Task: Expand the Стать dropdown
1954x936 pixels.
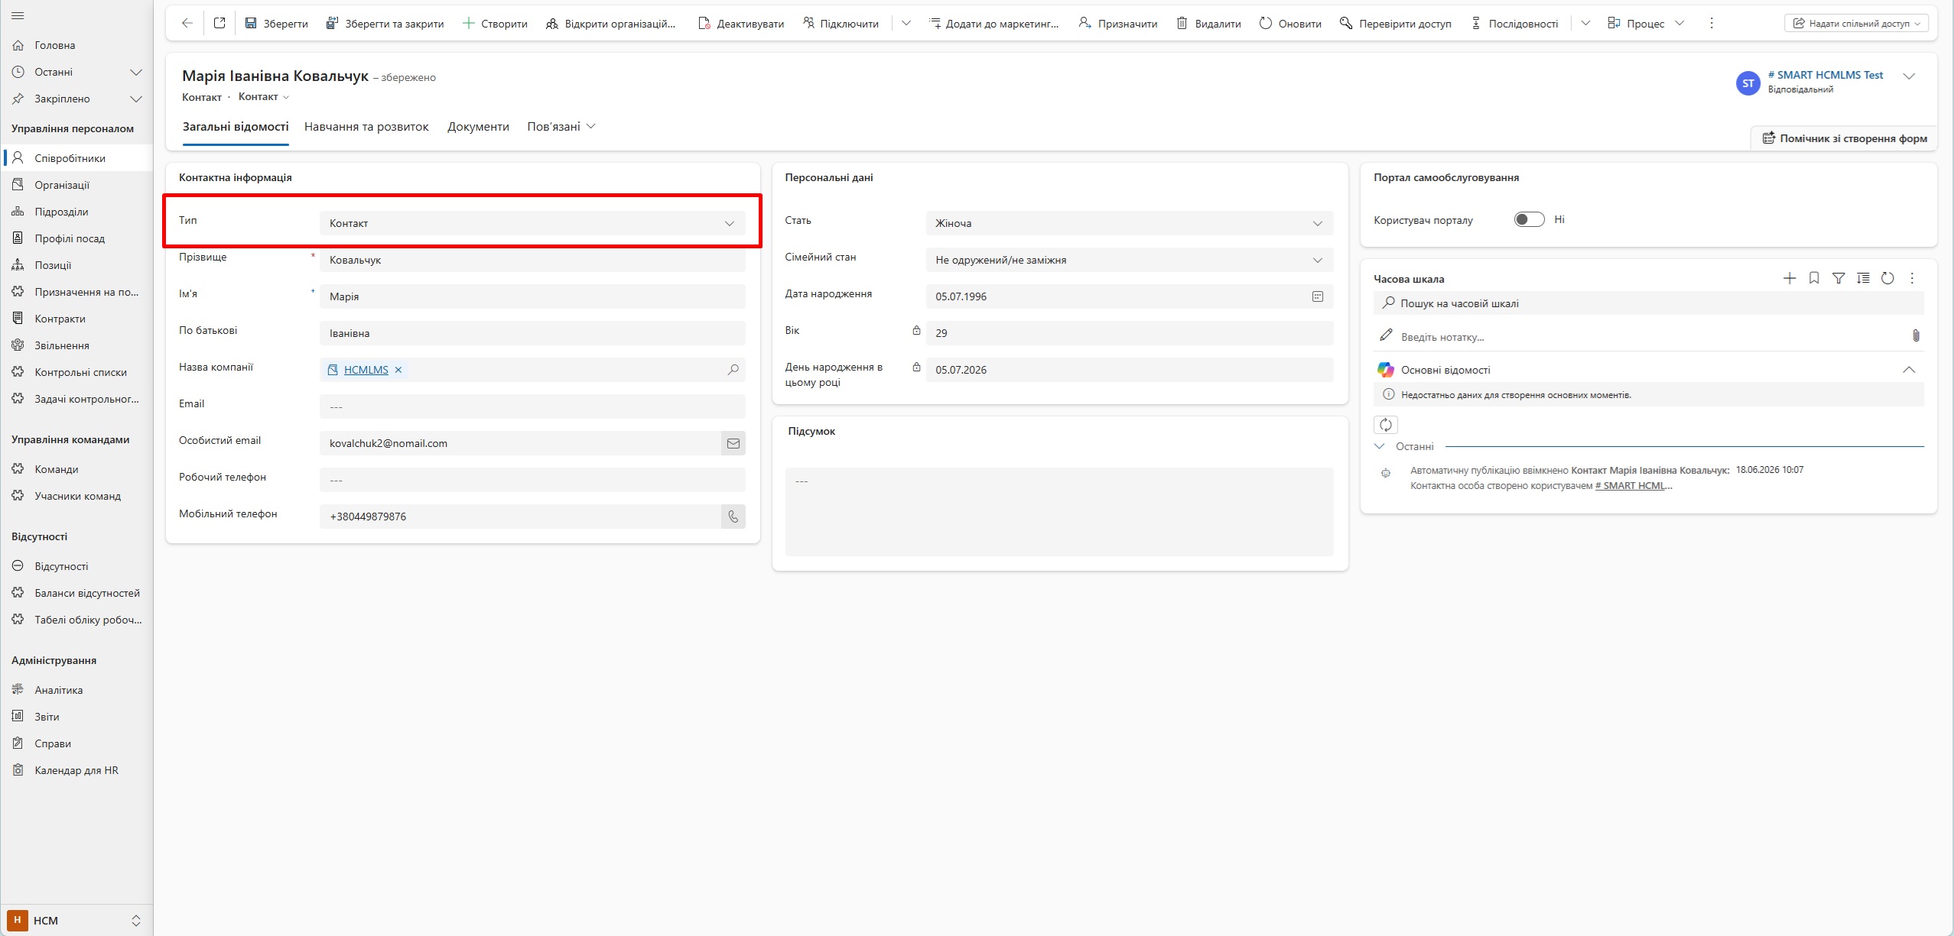Action: [x=1130, y=223]
